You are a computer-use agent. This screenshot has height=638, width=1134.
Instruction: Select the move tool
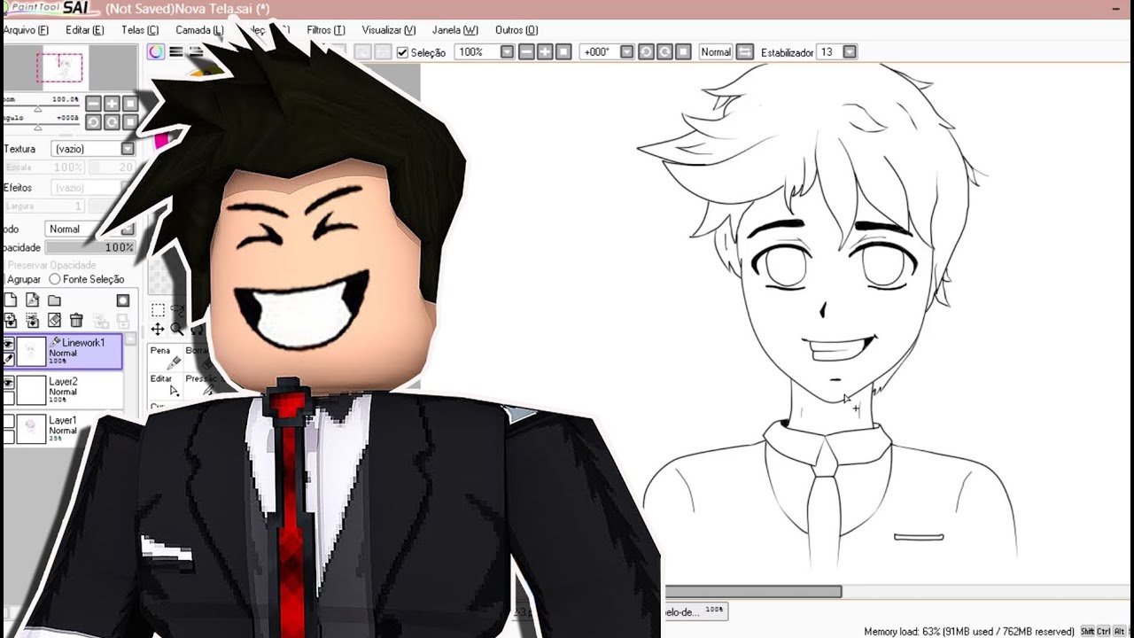coord(158,330)
